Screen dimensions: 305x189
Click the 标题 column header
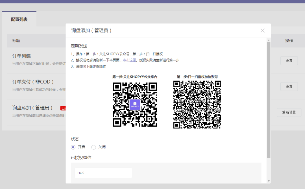click(x=16, y=41)
